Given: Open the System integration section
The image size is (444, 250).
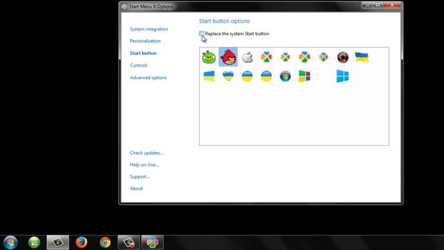Looking at the screenshot, I should 149,29.
